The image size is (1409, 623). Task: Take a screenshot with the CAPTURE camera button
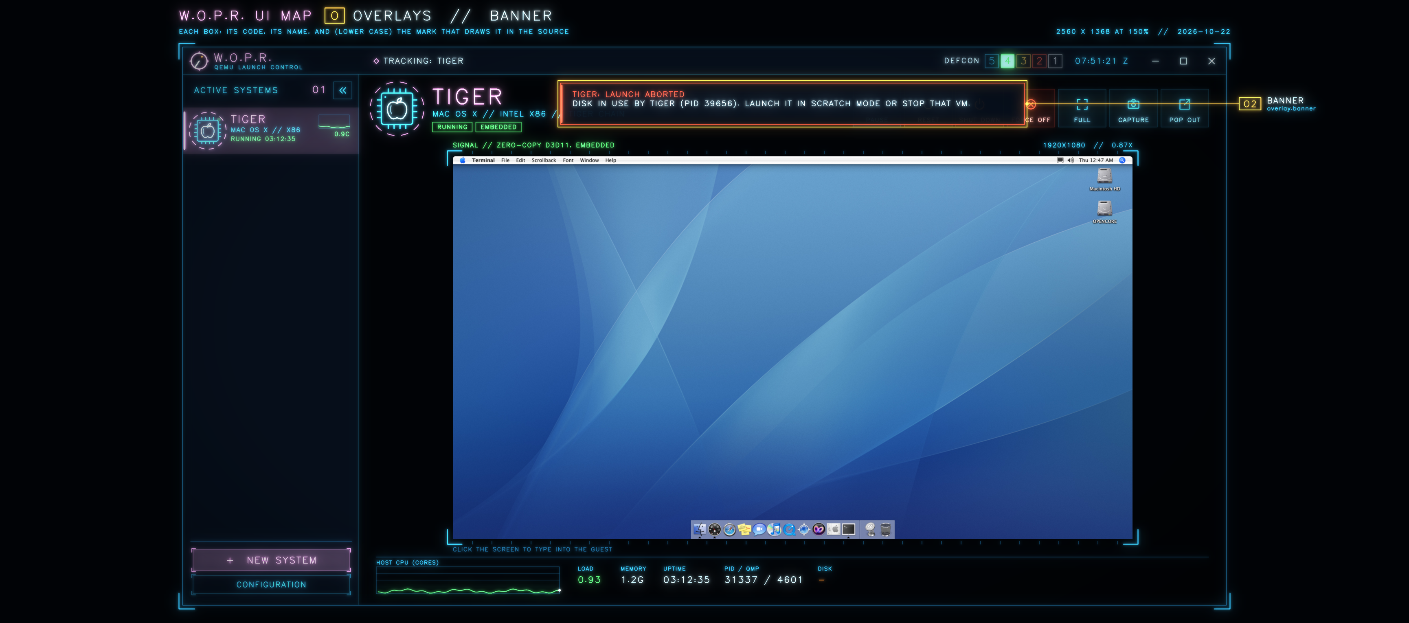tap(1133, 108)
